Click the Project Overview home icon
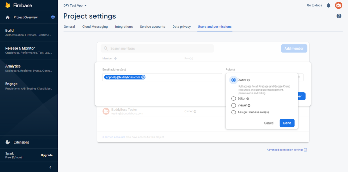The image size is (348, 172). click(8, 17)
